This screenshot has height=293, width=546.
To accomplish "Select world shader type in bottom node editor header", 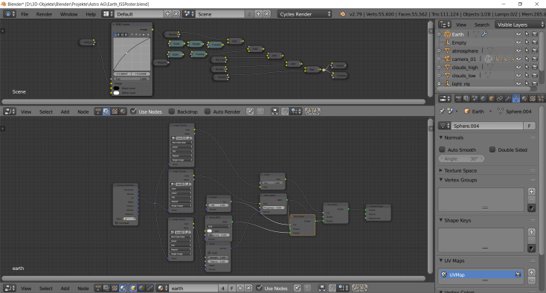I will click(x=141, y=288).
